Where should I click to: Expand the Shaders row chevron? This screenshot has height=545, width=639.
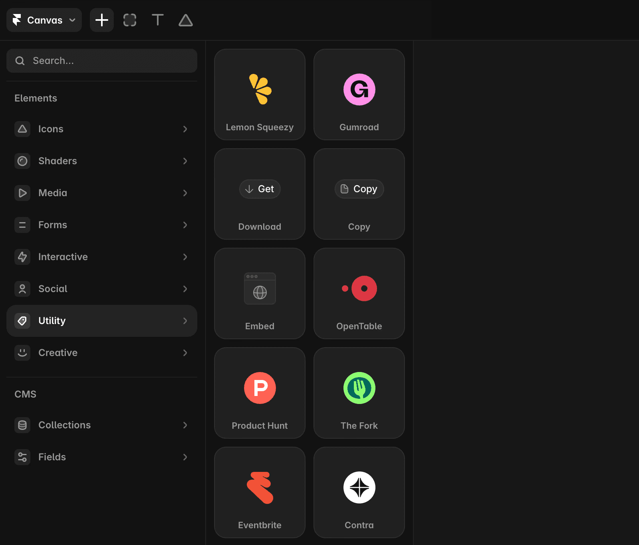(185, 161)
